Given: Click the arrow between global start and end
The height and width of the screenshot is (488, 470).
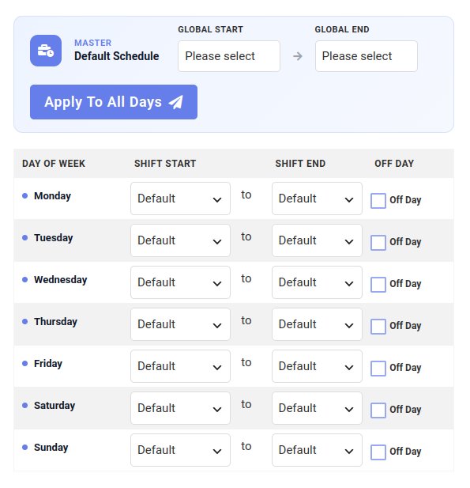Looking at the screenshot, I should tap(298, 56).
